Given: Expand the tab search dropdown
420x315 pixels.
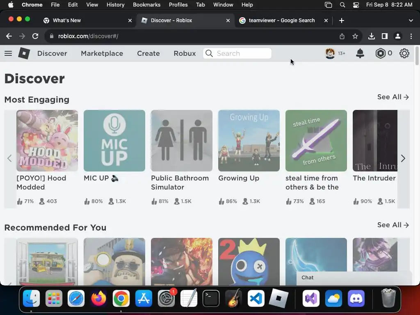Looking at the screenshot, I should click(x=411, y=21).
